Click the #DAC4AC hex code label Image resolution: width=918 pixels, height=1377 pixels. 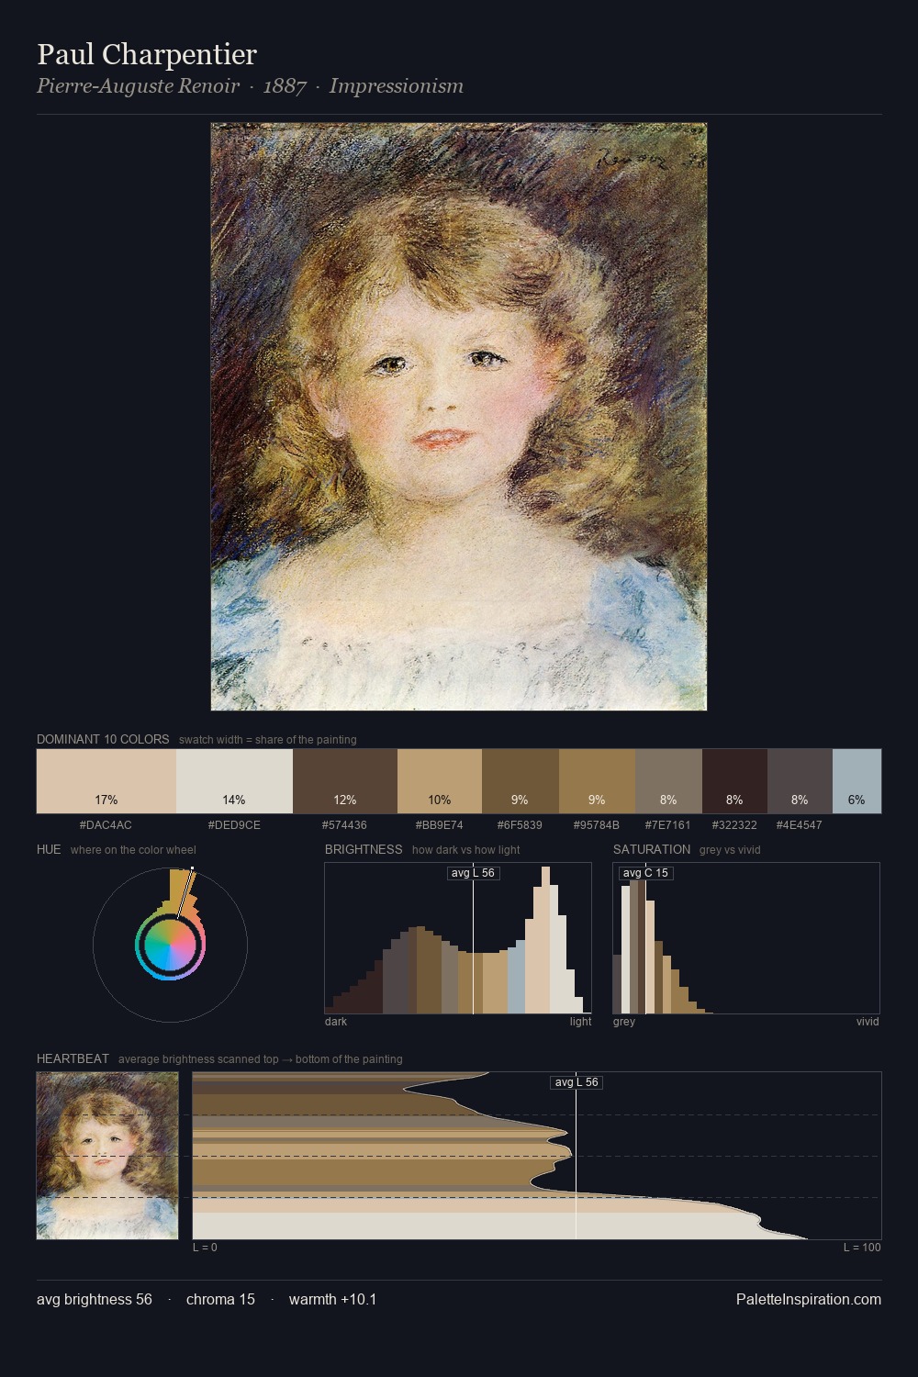(106, 825)
